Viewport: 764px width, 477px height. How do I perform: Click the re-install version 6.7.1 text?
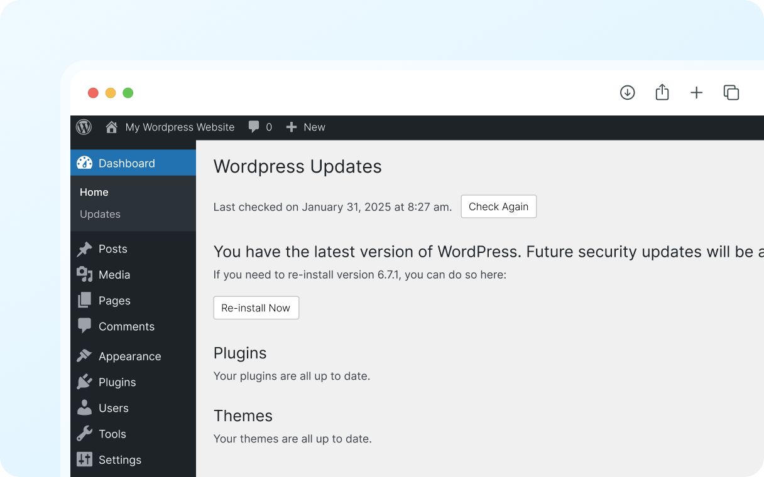pyautogui.click(x=360, y=275)
